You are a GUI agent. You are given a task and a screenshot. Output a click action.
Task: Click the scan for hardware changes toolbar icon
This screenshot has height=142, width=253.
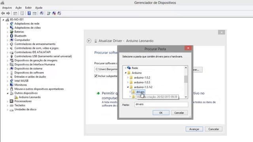(42, 13)
